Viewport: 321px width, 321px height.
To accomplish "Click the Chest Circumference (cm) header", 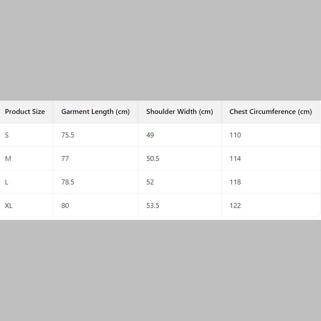I will 270,112.
